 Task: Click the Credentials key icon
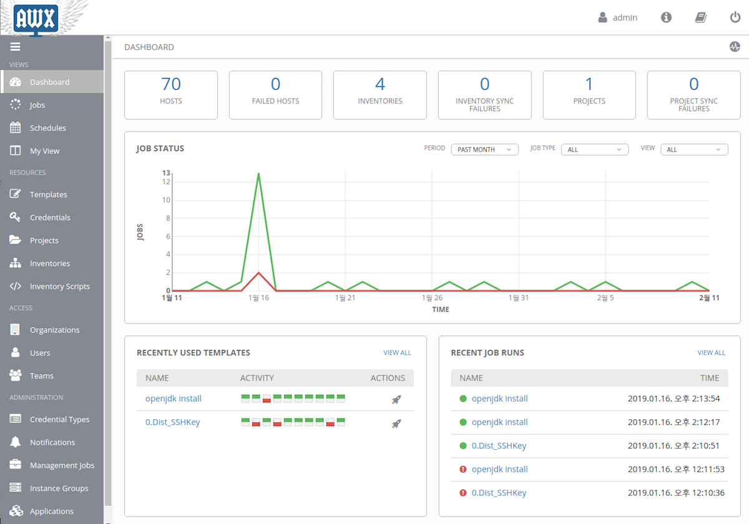16,217
